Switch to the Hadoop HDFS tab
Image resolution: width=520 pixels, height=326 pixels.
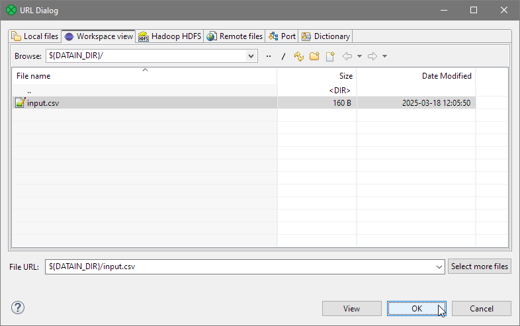click(169, 36)
